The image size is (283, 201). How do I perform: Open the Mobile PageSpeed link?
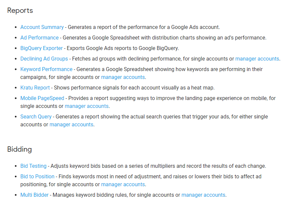tap(42, 98)
